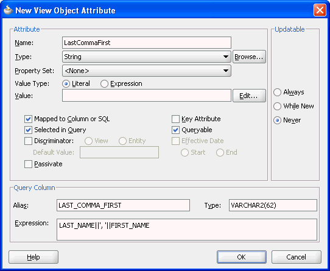
Task: Uncheck Mapped to Column or SQL
Action: point(28,119)
